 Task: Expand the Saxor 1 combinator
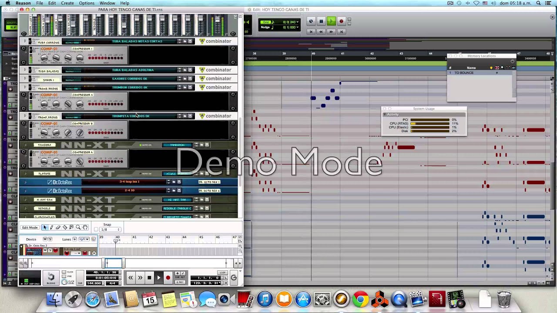click(x=25, y=79)
